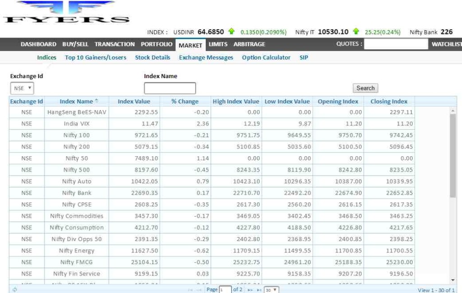
Task: Click the Index Name sort arrow icon
Action: click(97, 101)
